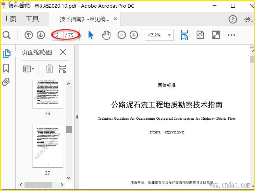Click the thumbnails horizontal scrollbar handle
This screenshot has height=191, width=255.
38,185
